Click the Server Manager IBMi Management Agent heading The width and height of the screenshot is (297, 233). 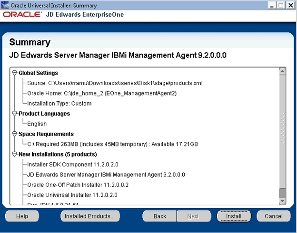pyautogui.click(x=118, y=55)
